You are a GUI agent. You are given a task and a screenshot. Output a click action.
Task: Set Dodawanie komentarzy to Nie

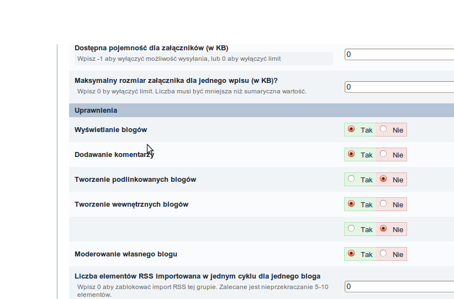pos(383,154)
